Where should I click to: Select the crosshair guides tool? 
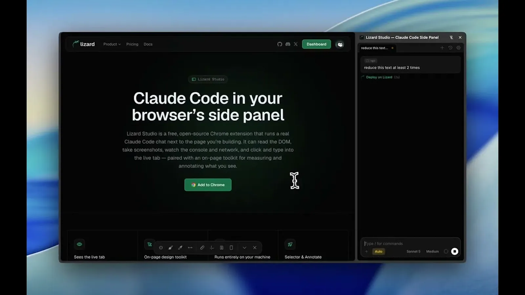[212, 248]
